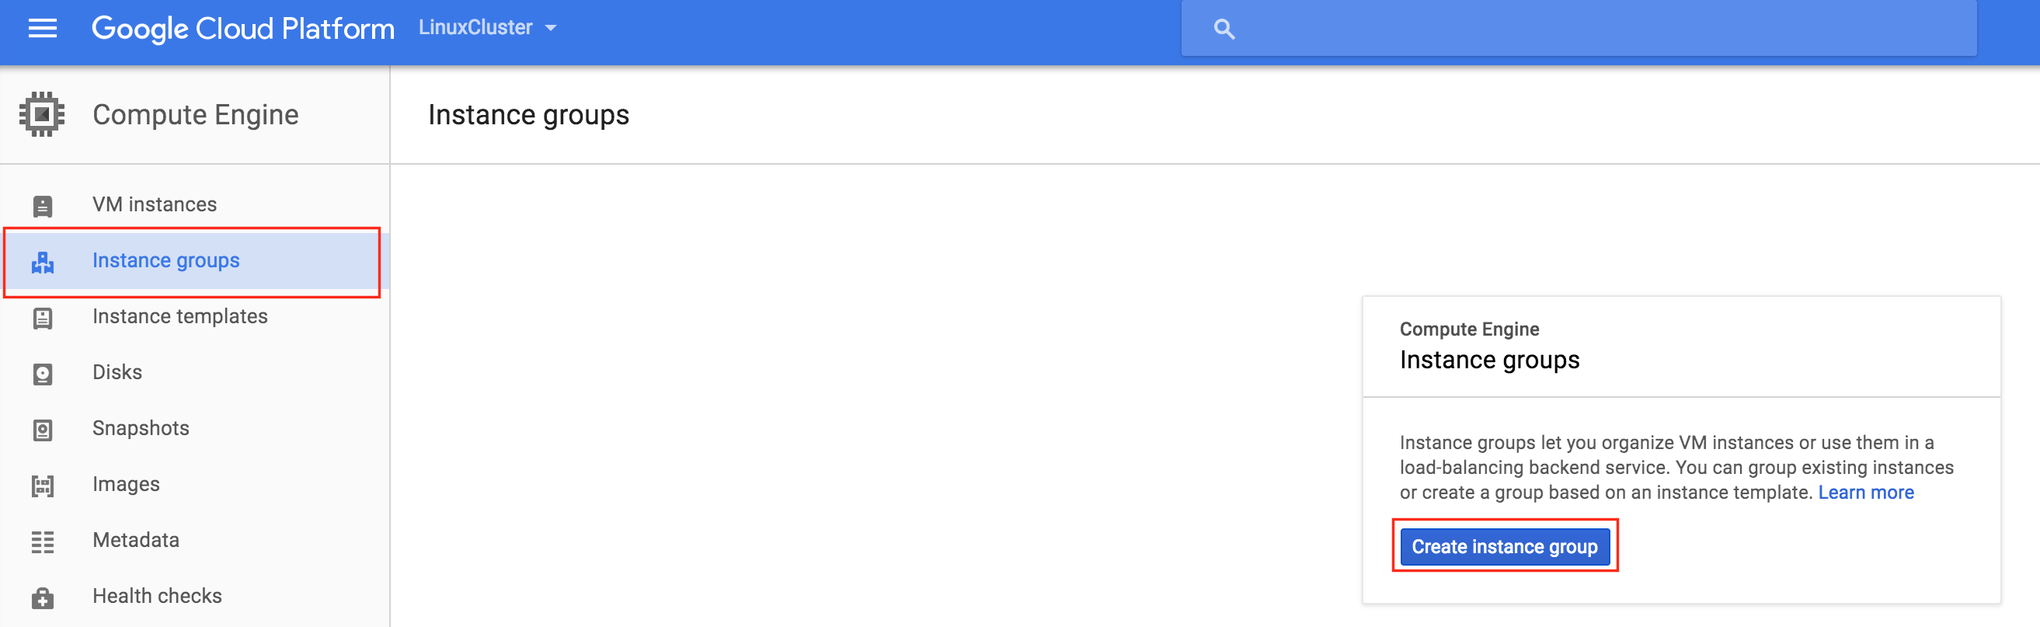Follow the Learn more link
This screenshot has width=2040, height=627.
click(x=1865, y=493)
